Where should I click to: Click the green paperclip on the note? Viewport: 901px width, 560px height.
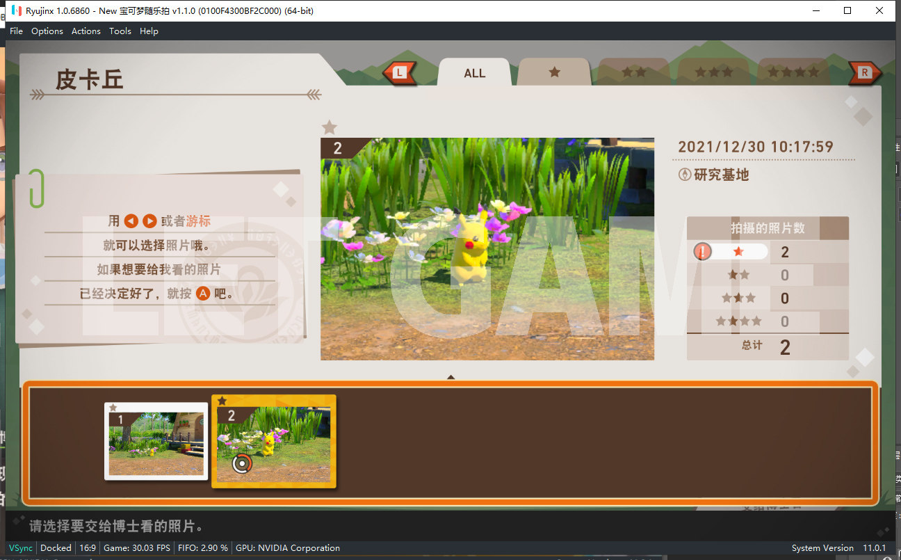tap(36, 189)
